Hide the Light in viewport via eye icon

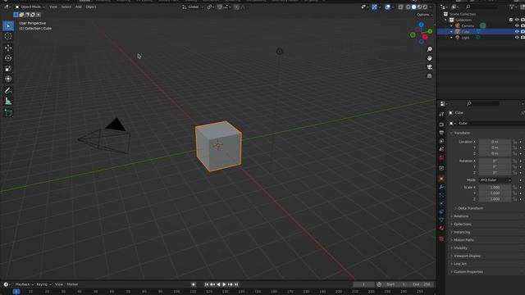(x=517, y=38)
